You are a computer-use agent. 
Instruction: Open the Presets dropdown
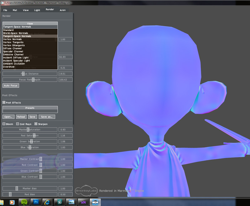point(30,110)
